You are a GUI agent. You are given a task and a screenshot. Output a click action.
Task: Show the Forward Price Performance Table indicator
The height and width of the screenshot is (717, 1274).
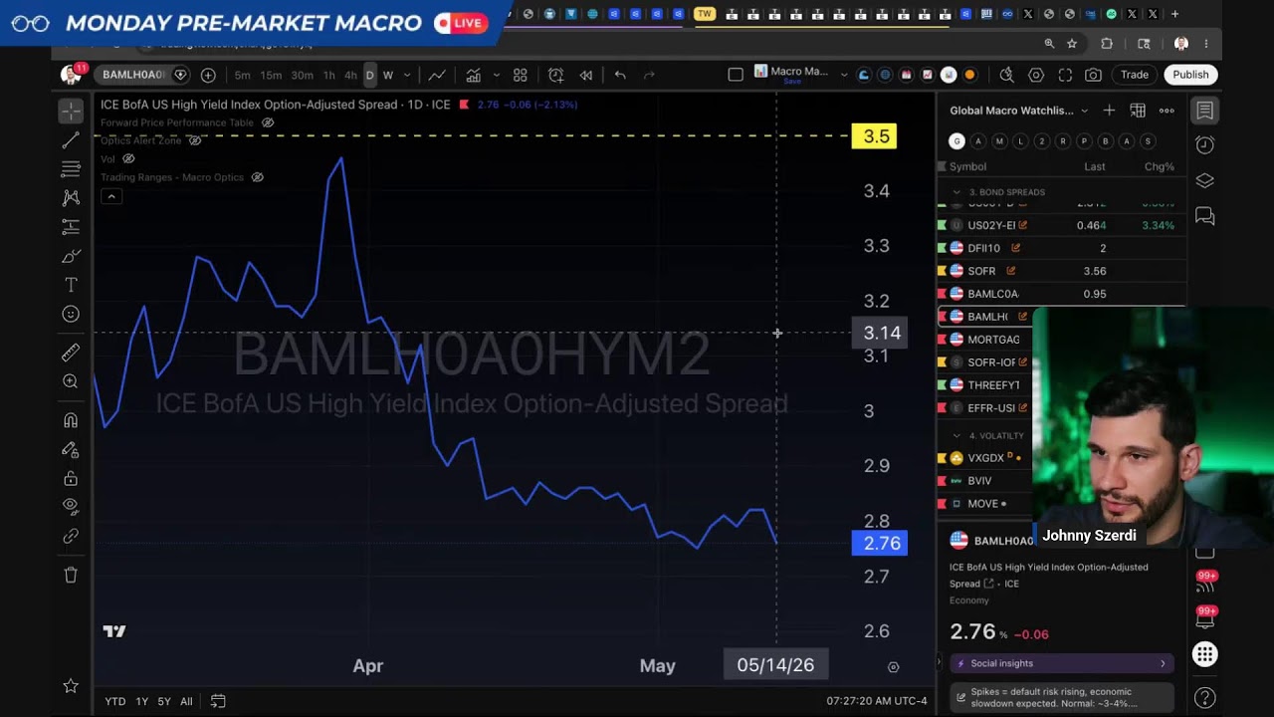pyautogui.click(x=268, y=122)
